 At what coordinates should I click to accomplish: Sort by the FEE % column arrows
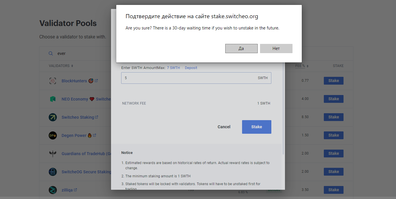point(308,66)
